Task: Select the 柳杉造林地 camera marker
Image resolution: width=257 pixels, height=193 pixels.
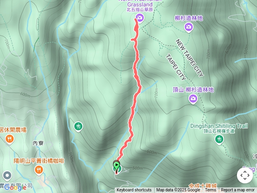Action: pyautogui.click(x=189, y=27)
